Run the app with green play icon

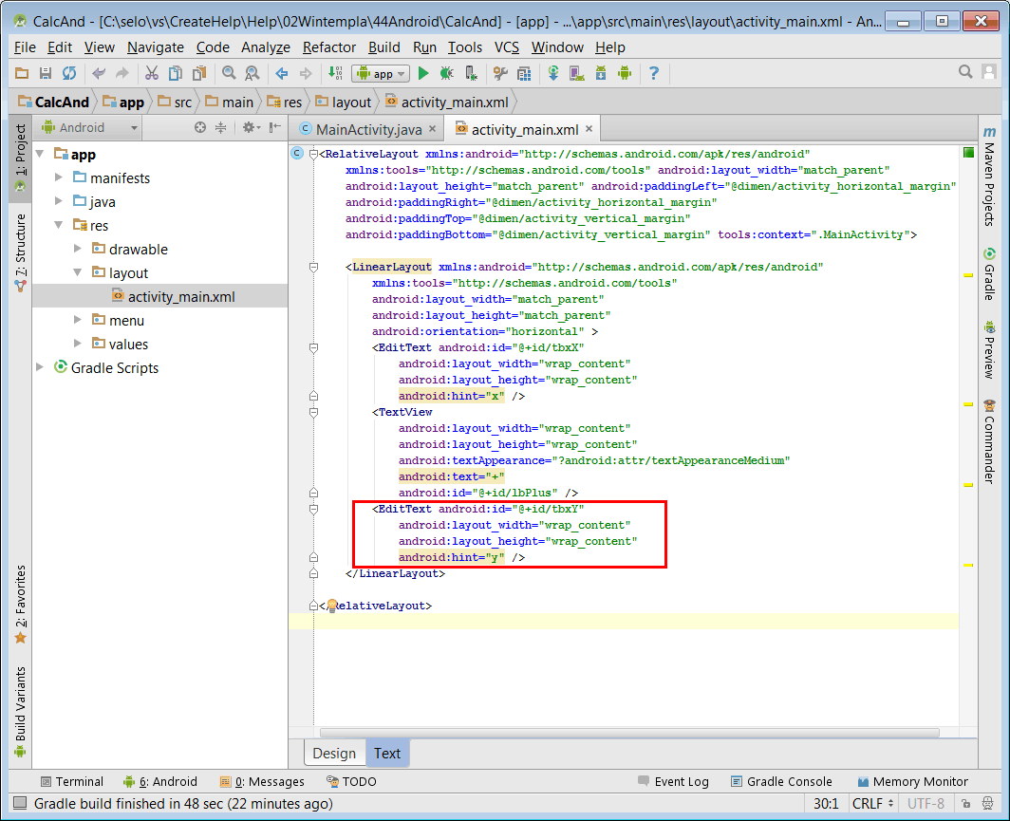pos(423,73)
